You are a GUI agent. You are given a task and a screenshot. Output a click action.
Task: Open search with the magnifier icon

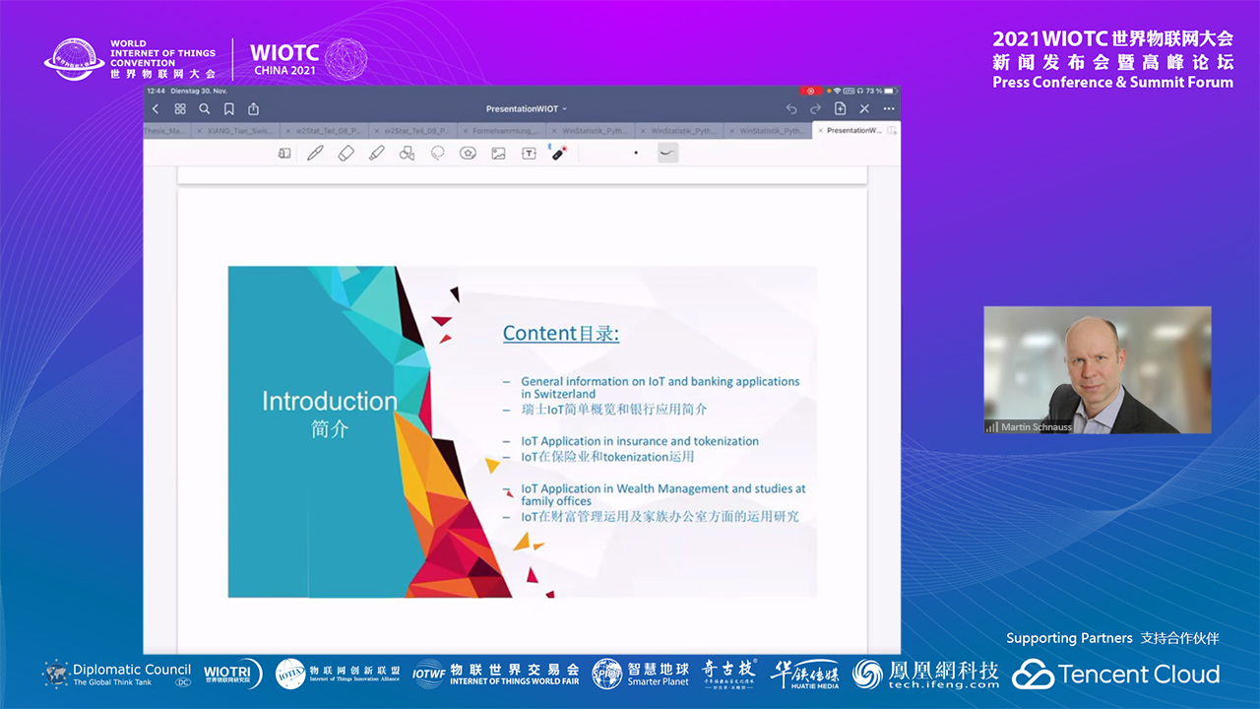coord(205,109)
